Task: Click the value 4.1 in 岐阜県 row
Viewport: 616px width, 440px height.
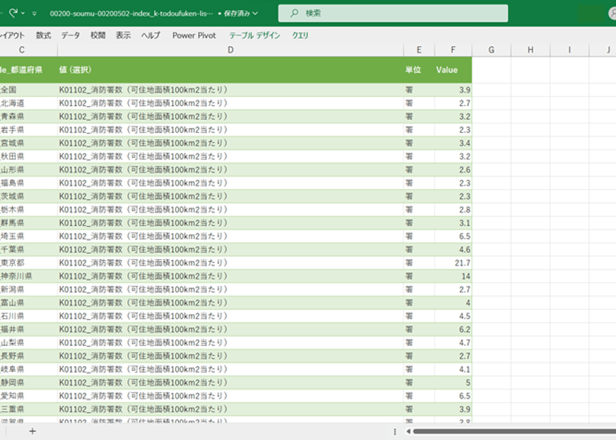Action: coord(453,369)
